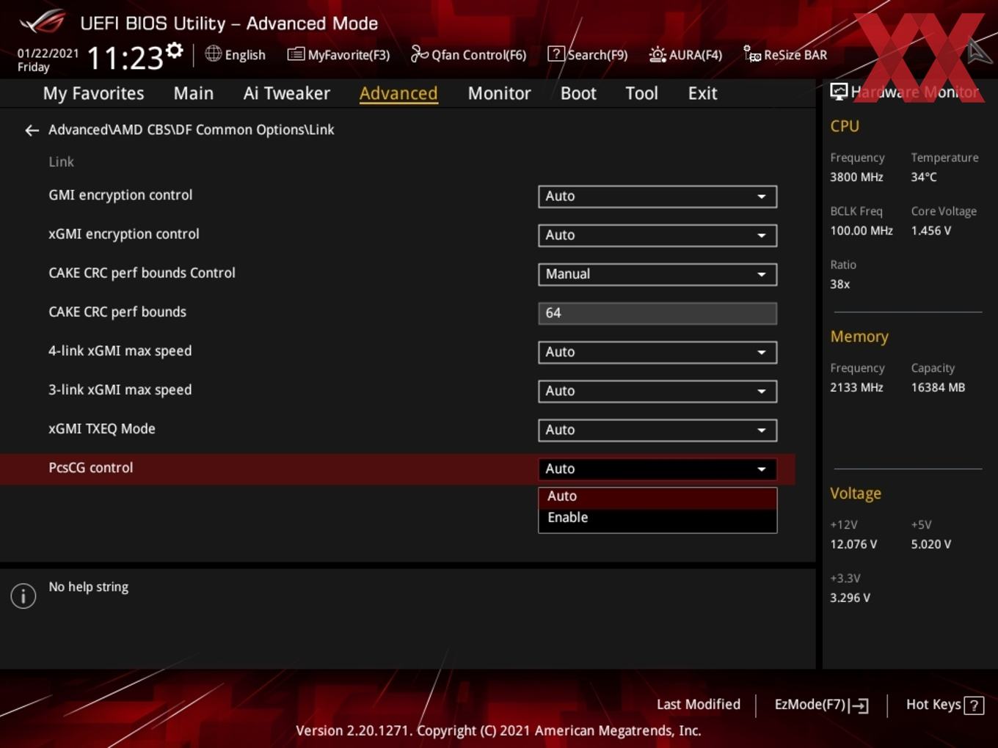Switch to the Main tab
The image size is (998, 748).
tap(194, 93)
